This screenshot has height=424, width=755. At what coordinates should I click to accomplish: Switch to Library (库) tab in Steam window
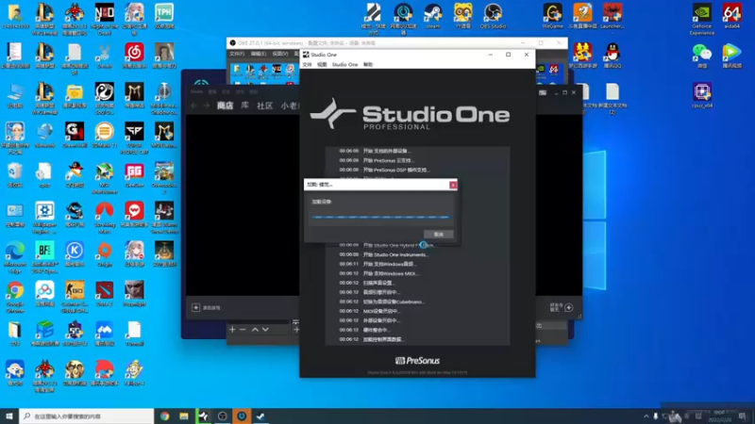244,106
